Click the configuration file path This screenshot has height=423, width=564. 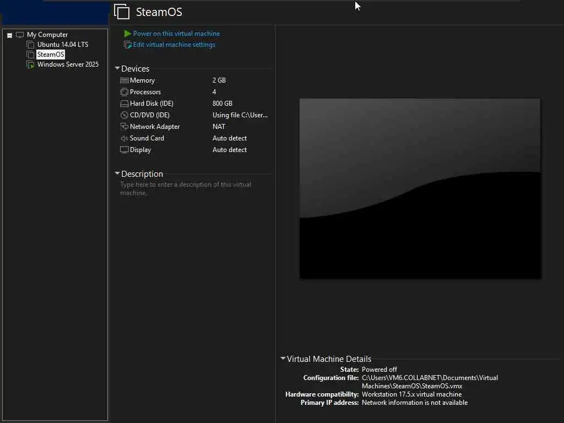point(430,382)
